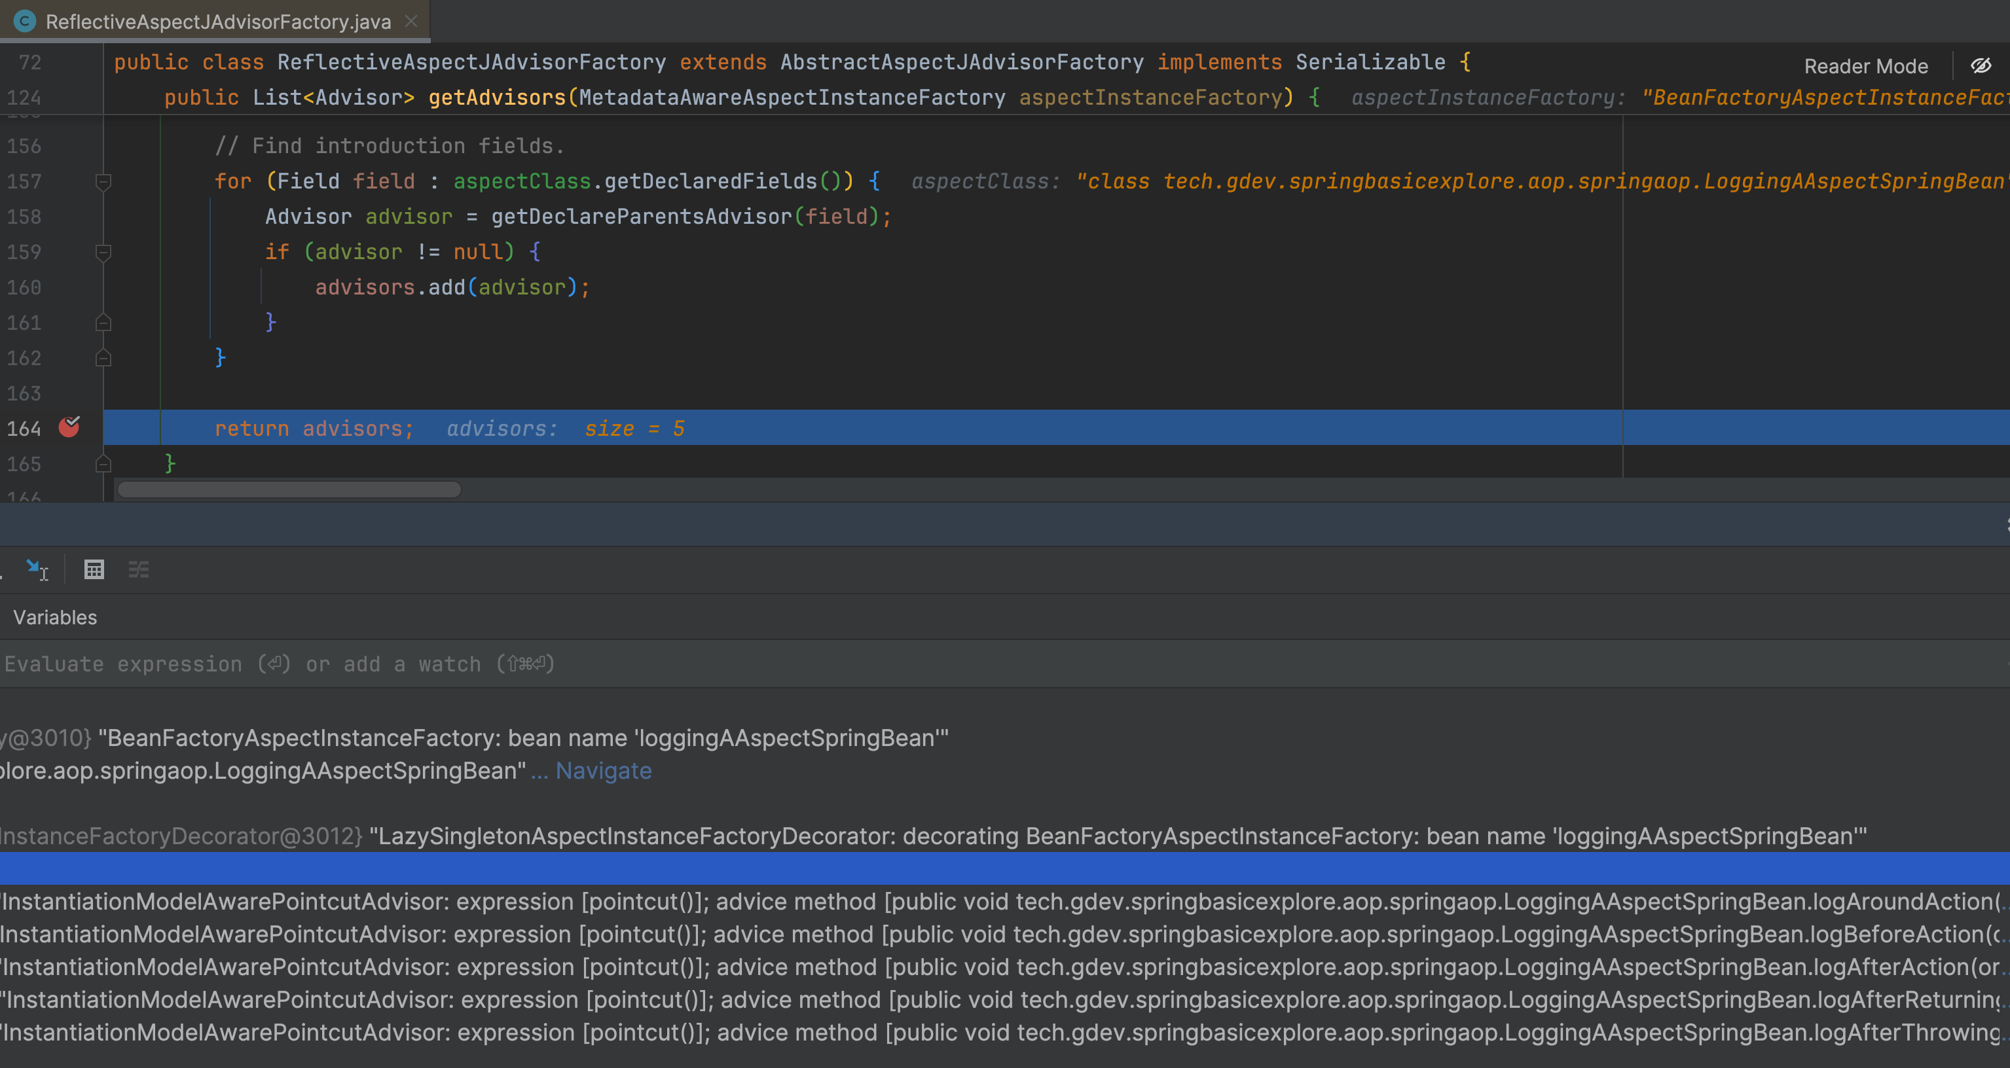Close the ReflectiveAspectJAdvisorFactory.java tab

click(x=411, y=21)
